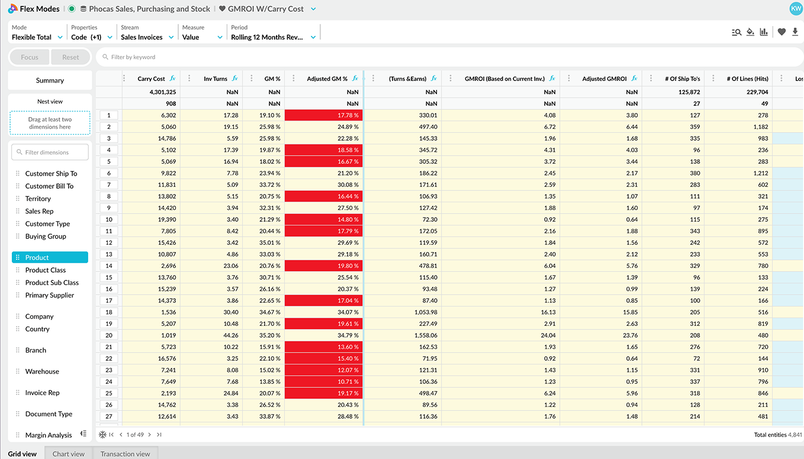Screen dimensions: 804x459
Task: Toggle favorite with the heart icon
Action: pos(782,32)
